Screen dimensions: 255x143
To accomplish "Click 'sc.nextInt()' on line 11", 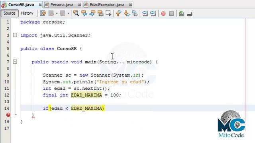I will 90,89.
